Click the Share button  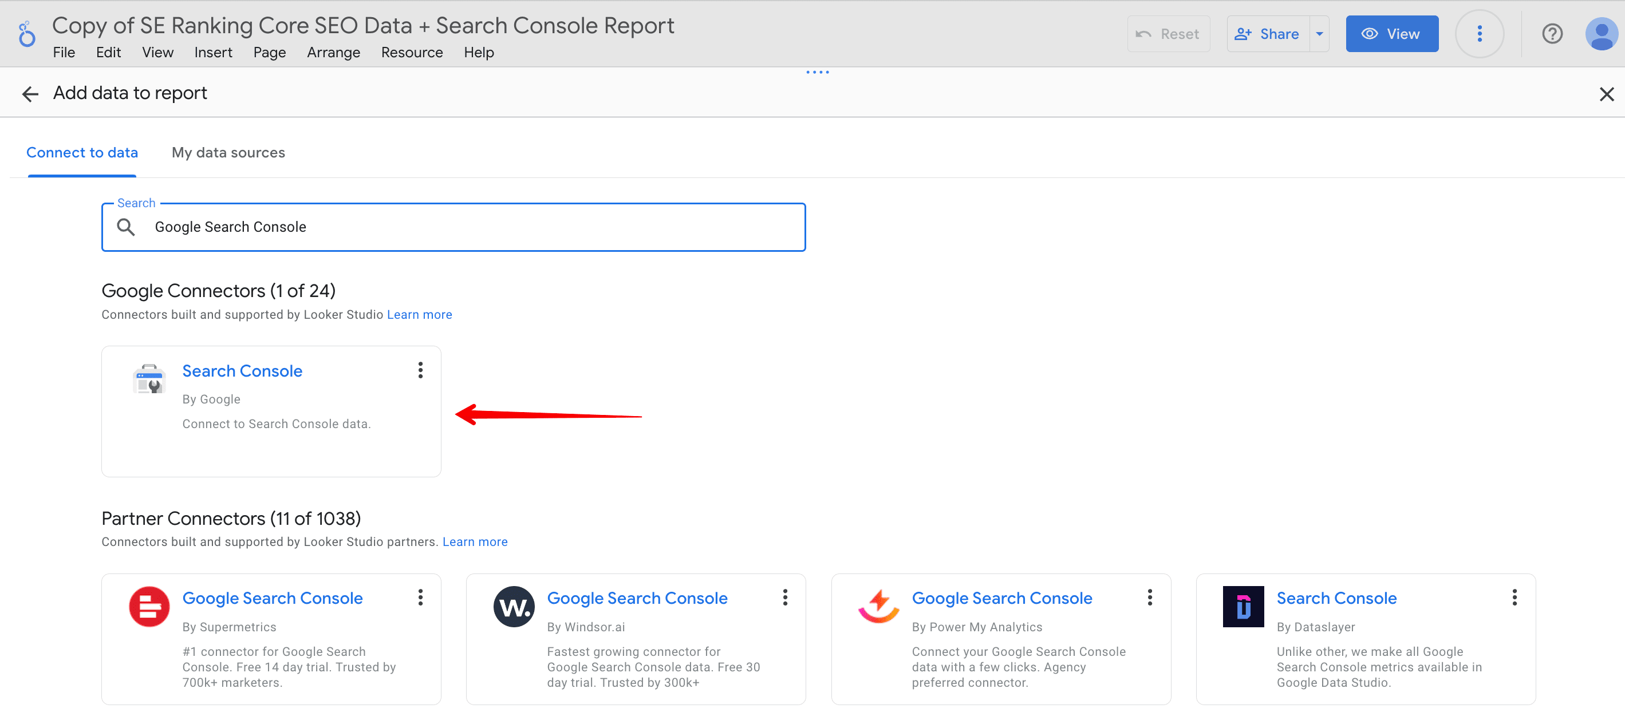pos(1268,34)
